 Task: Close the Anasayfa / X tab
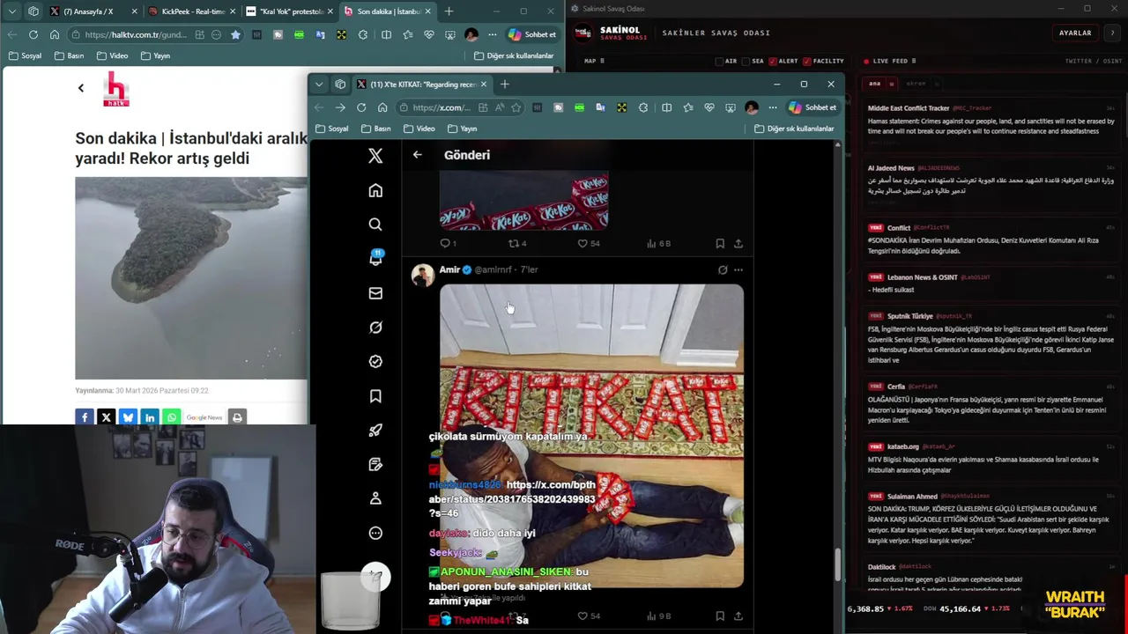[135, 11]
